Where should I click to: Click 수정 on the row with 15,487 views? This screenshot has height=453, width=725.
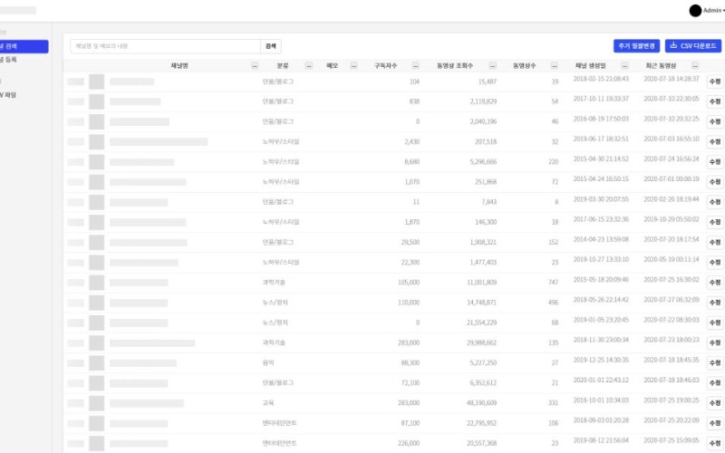[x=713, y=82]
